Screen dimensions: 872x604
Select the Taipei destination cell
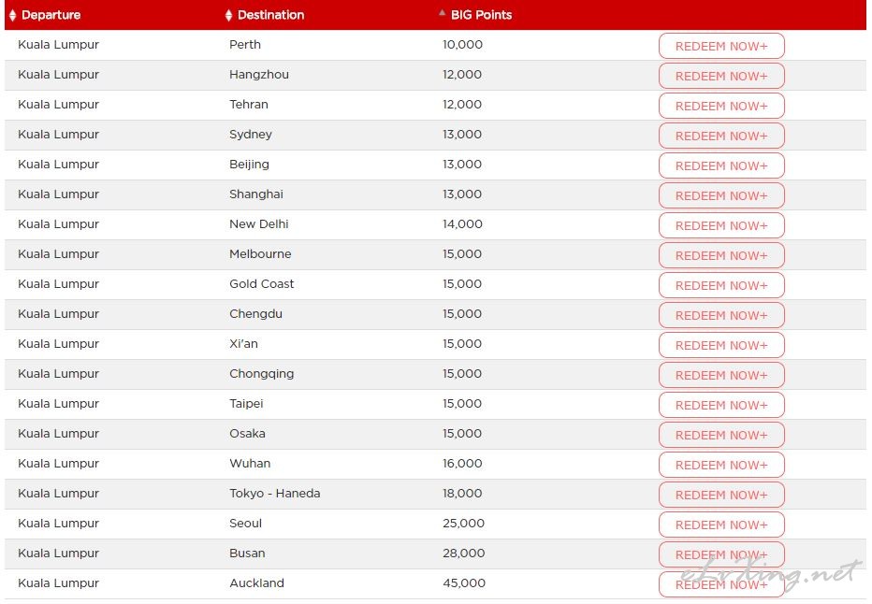tap(246, 404)
